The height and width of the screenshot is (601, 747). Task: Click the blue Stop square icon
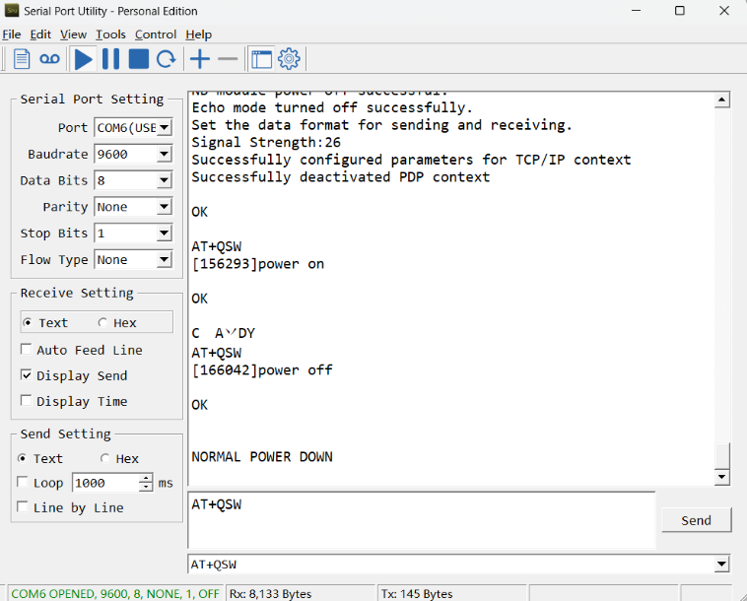coord(139,59)
